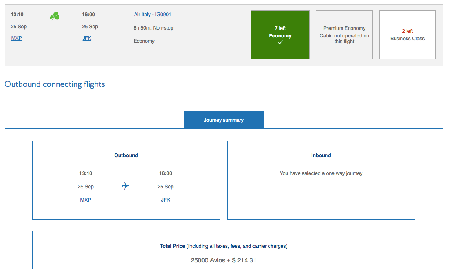The image size is (450, 269).
Task: Click You have selected a one way journey
Action: pos(321,173)
